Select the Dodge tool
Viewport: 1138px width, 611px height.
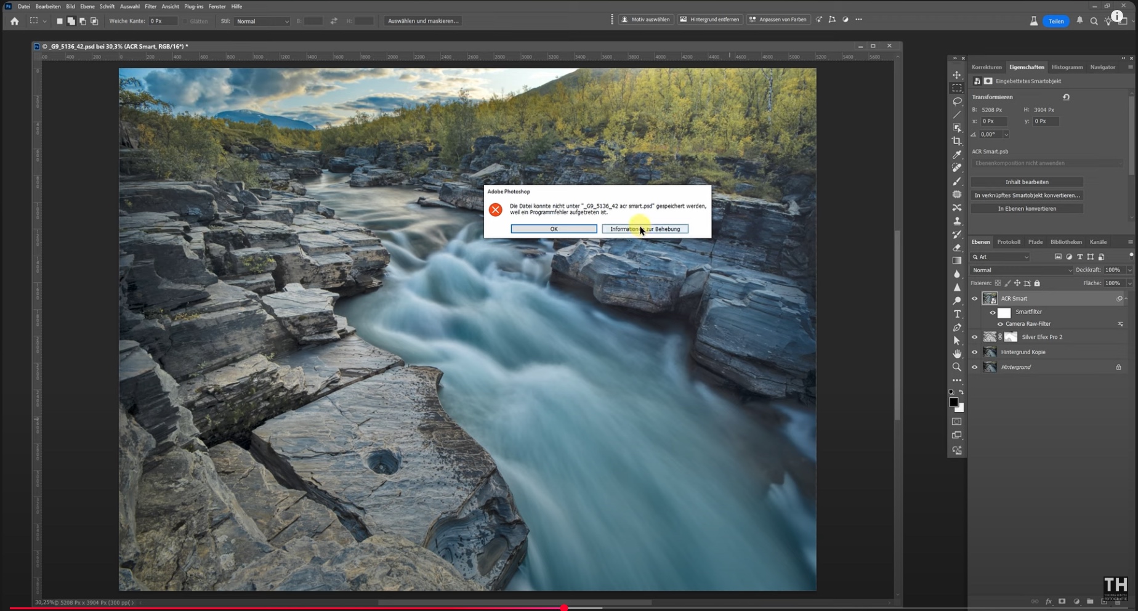(x=957, y=301)
